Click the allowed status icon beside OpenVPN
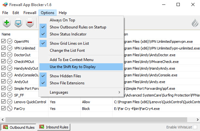Image resolution: width=200 pixels, height=131 pixels. pos(10,41)
